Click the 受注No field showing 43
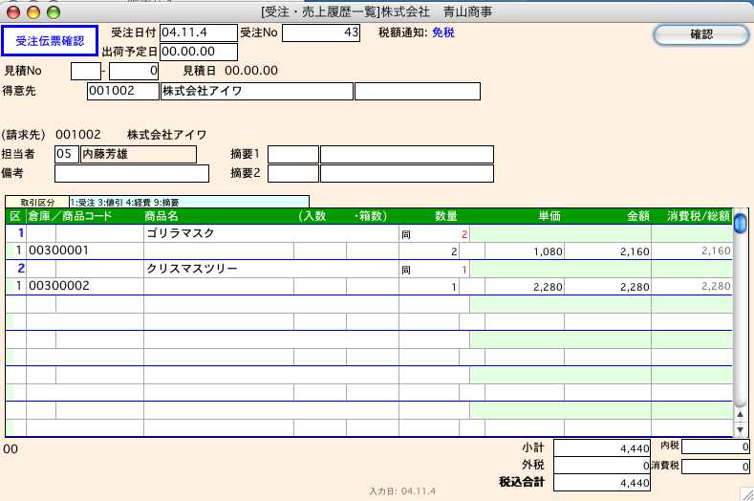The width and height of the screenshot is (754, 501). coord(308,33)
